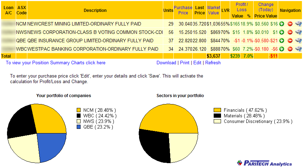Sort by the Purchase Price column header
The width and height of the screenshot is (303, 168).
tap(183, 10)
